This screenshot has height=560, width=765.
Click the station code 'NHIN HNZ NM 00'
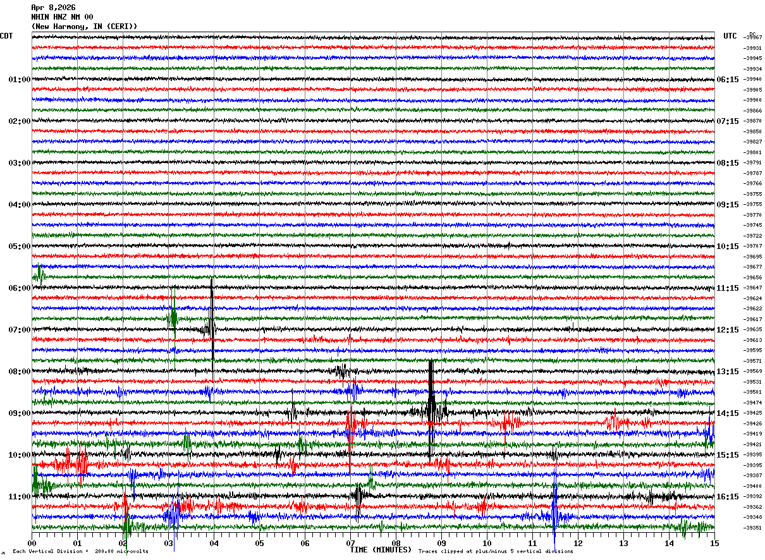pos(62,17)
